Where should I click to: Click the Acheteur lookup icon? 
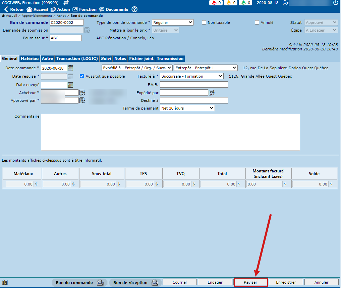pos(82,93)
